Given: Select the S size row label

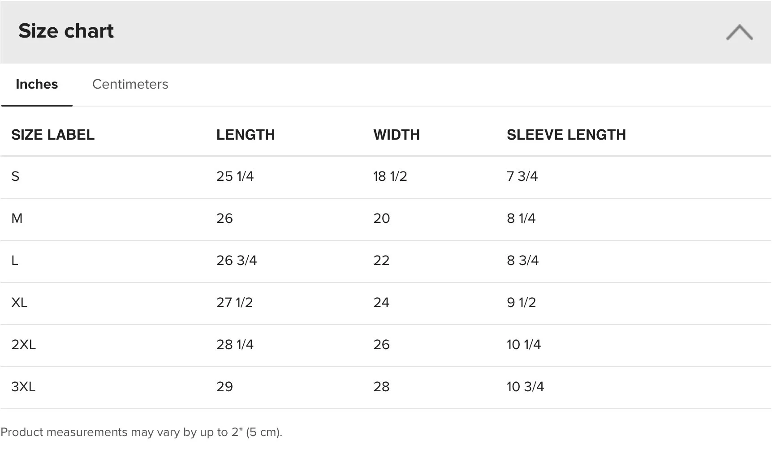Looking at the screenshot, I should (x=15, y=176).
